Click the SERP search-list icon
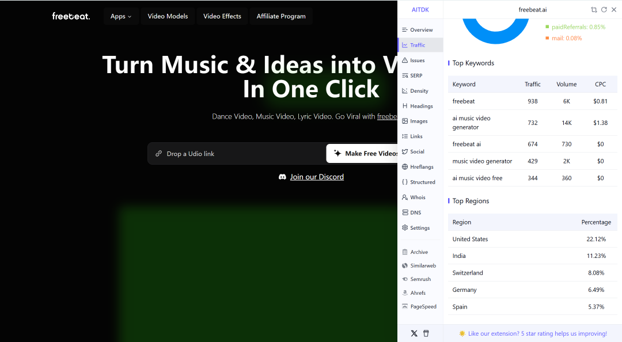The image size is (622, 342). [x=405, y=75]
